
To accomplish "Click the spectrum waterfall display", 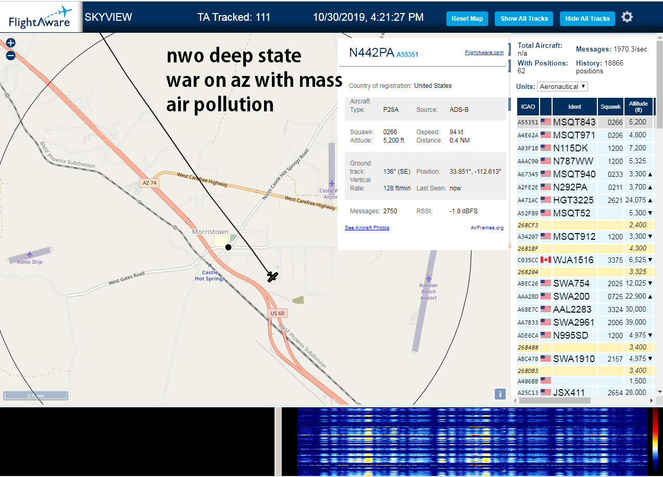I will coord(471,441).
